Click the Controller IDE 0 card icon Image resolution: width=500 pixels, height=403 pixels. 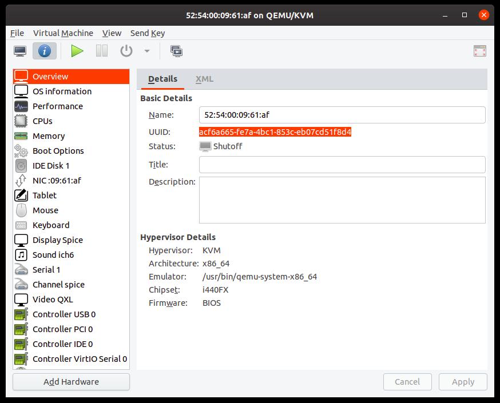tap(21, 344)
